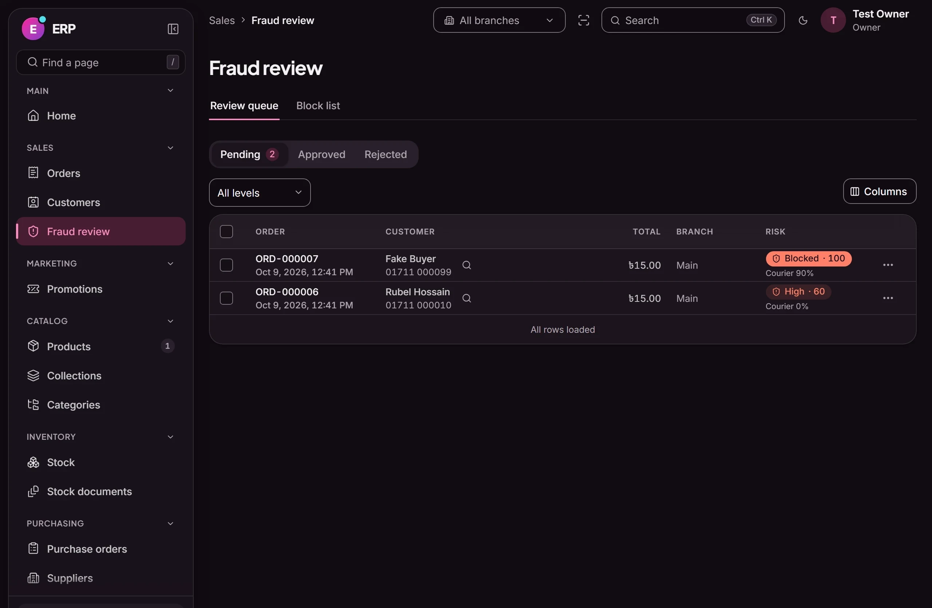Collapse the MARKETING sidebar section
932x608 pixels.
tap(170, 264)
